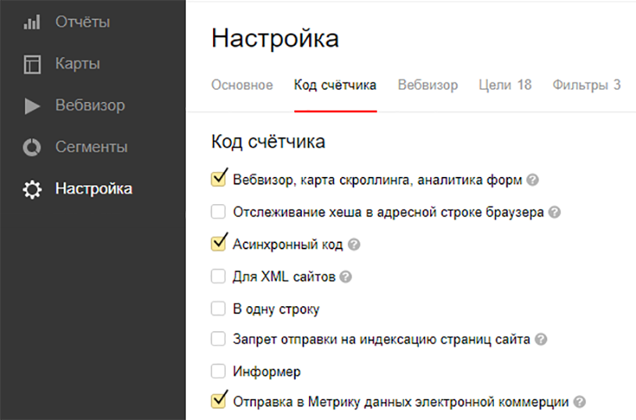Uncheck Асинхронный код checkbox
The image size is (636, 420).
[219, 243]
